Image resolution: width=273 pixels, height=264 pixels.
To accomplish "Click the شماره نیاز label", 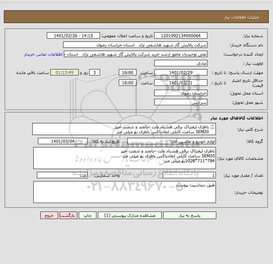I will [x=253, y=36].
